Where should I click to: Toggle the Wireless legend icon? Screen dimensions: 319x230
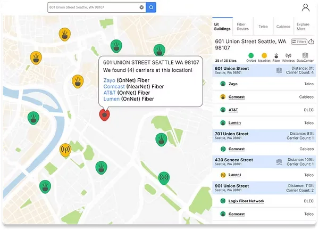(288, 57)
